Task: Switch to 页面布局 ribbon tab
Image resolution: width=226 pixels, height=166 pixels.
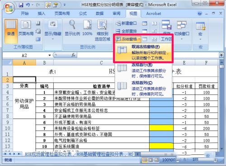Action: click(x=62, y=13)
